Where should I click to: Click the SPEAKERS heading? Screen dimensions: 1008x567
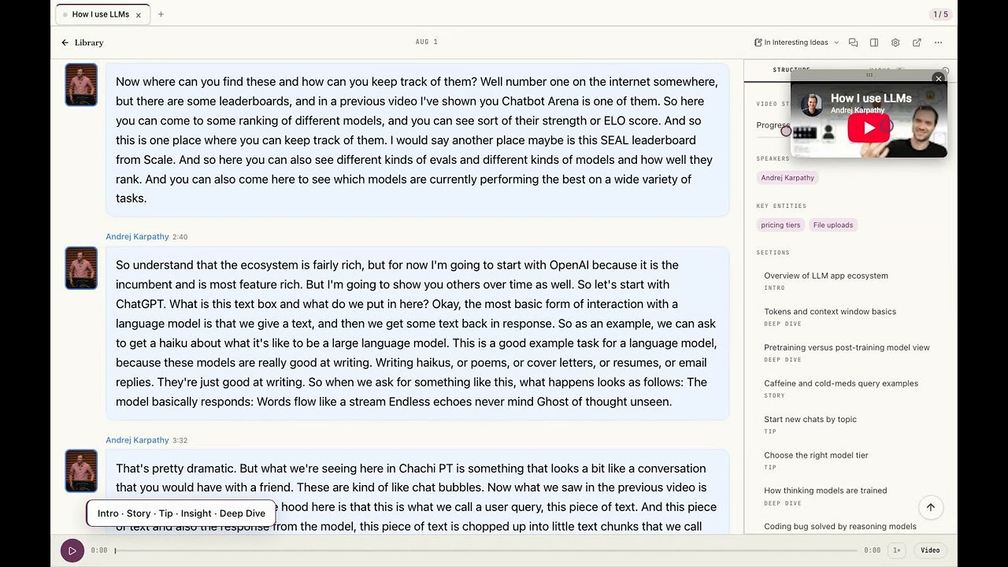click(773, 159)
